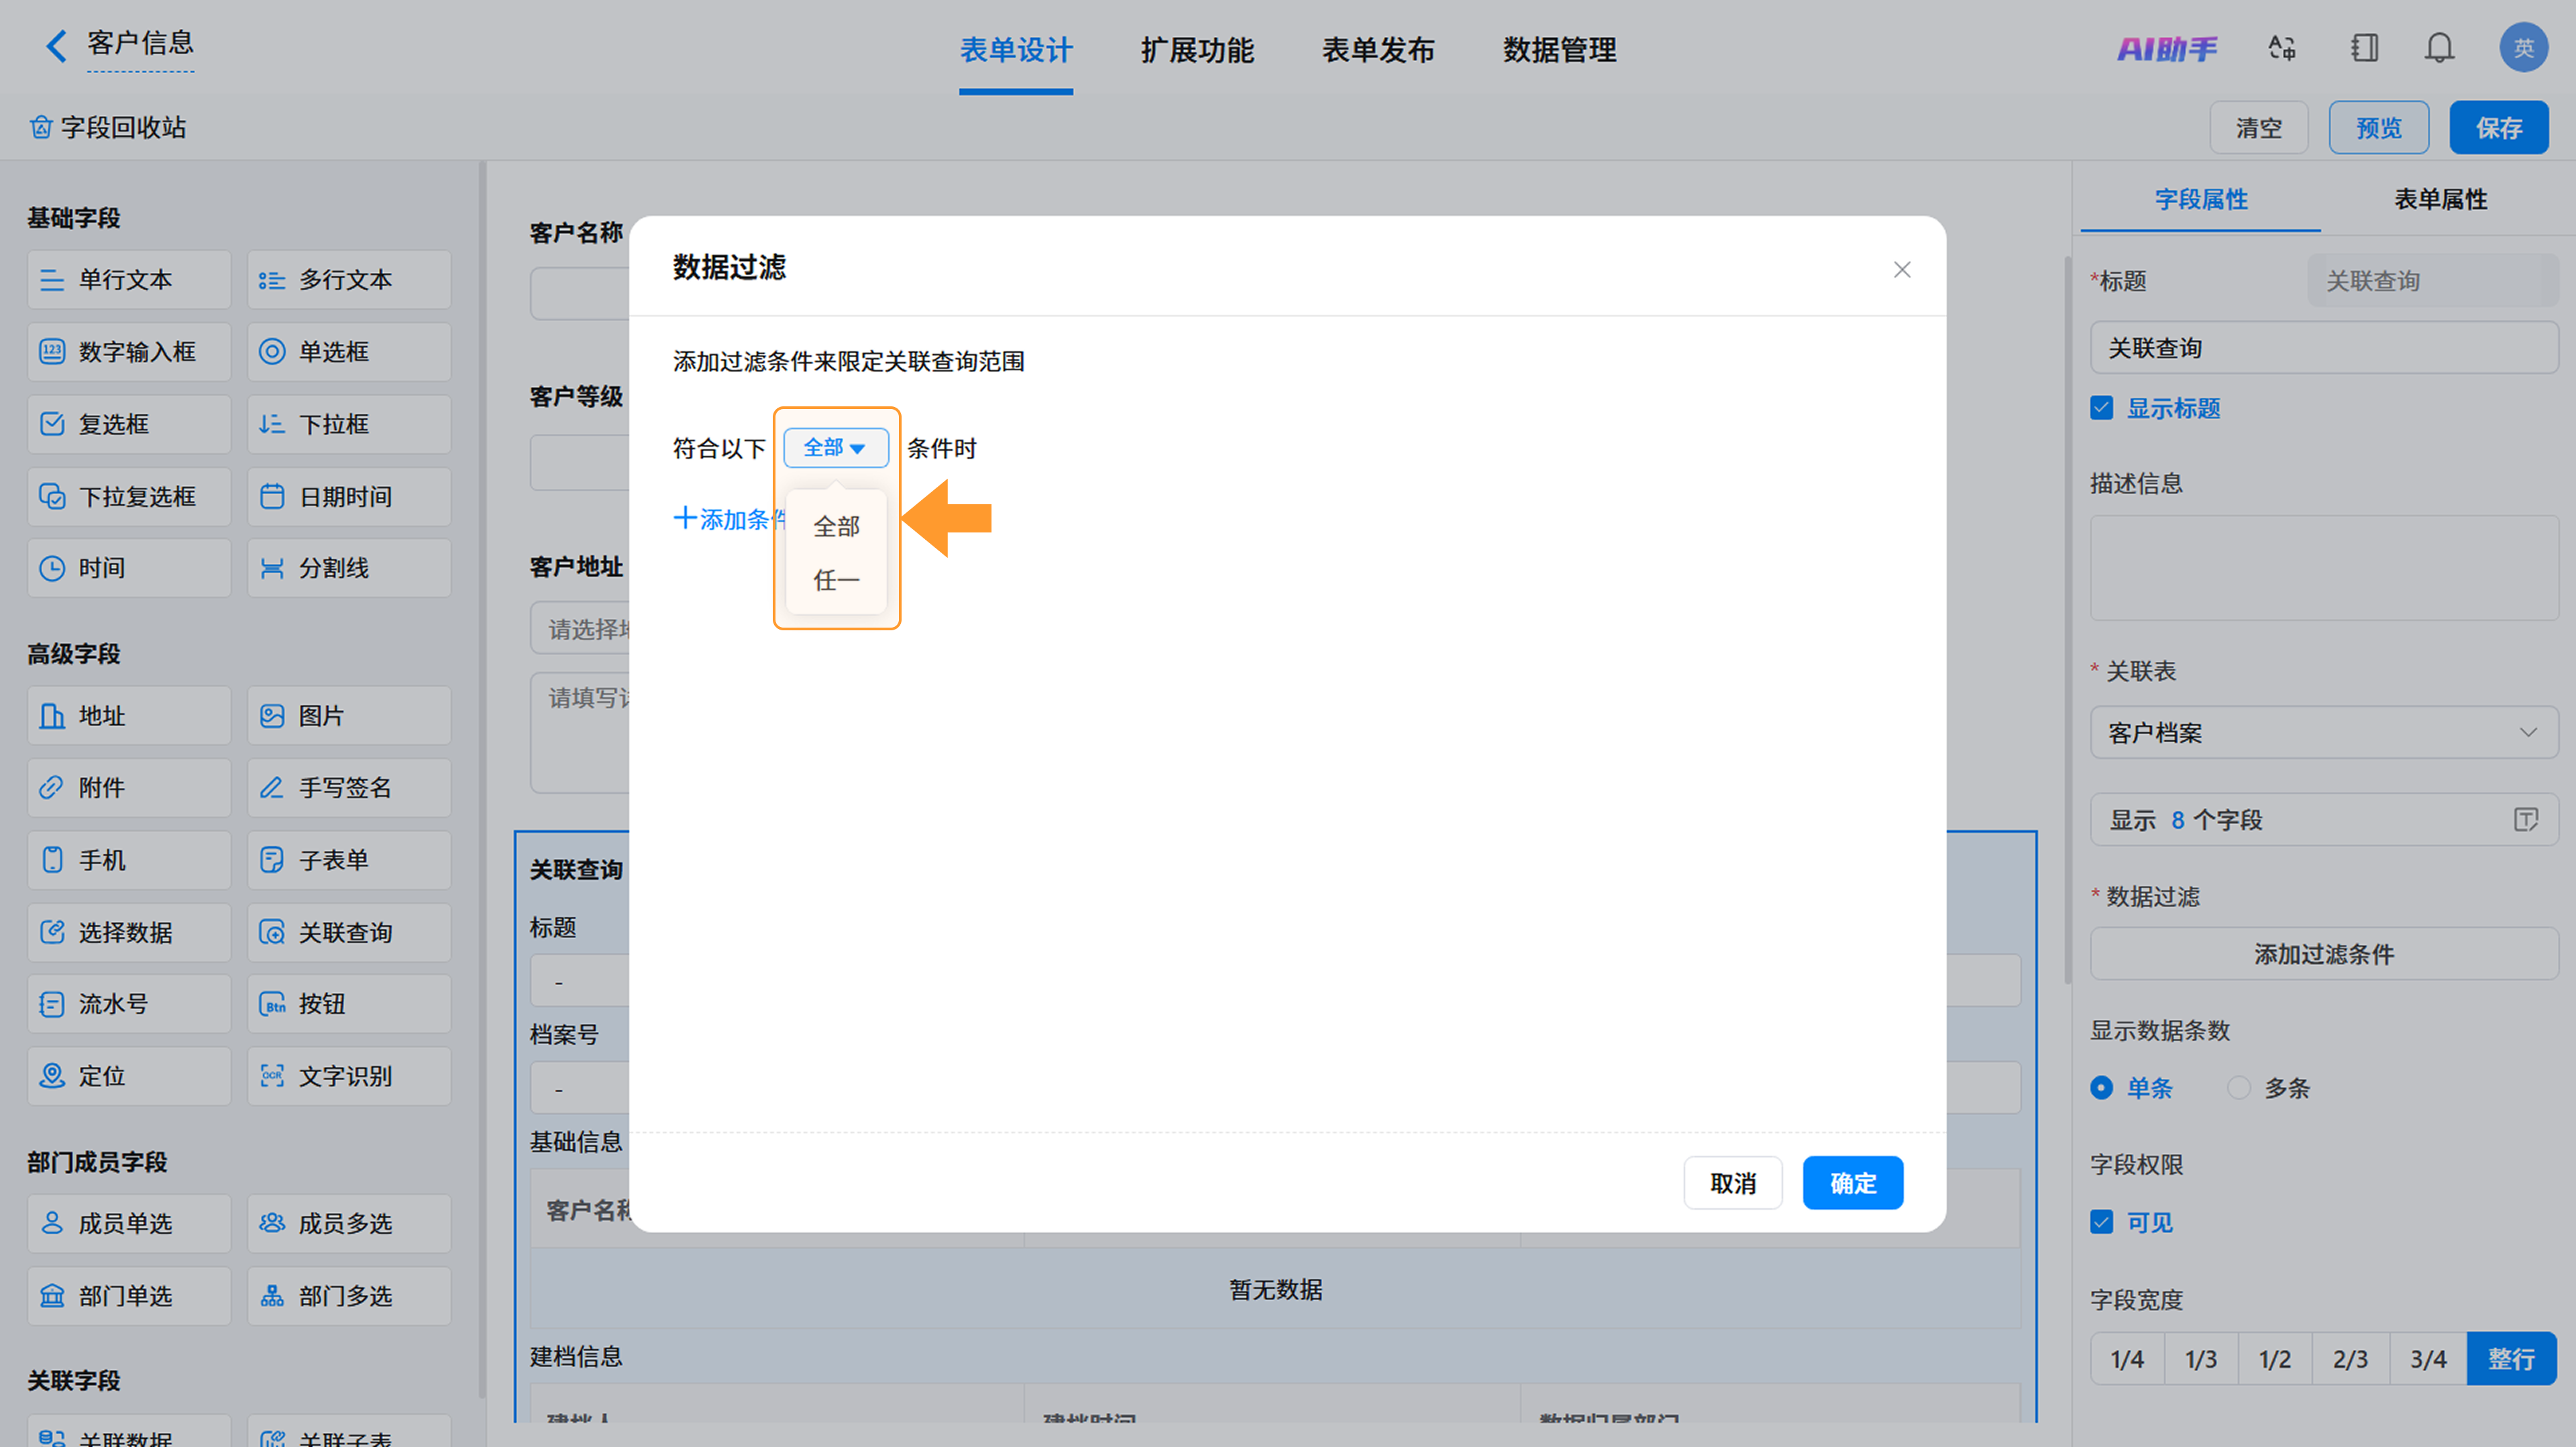Viewport: 2576px width, 1447px height.
Task: Toggle the 显示标题 checkbox
Action: pos(2102,409)
